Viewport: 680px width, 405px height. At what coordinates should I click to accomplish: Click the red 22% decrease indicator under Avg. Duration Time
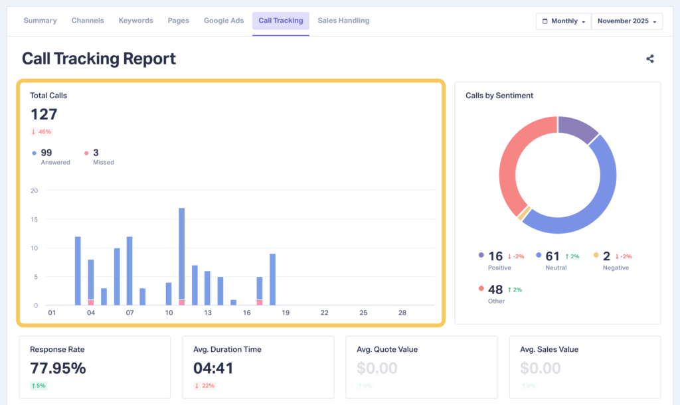[x=204, y=385]
